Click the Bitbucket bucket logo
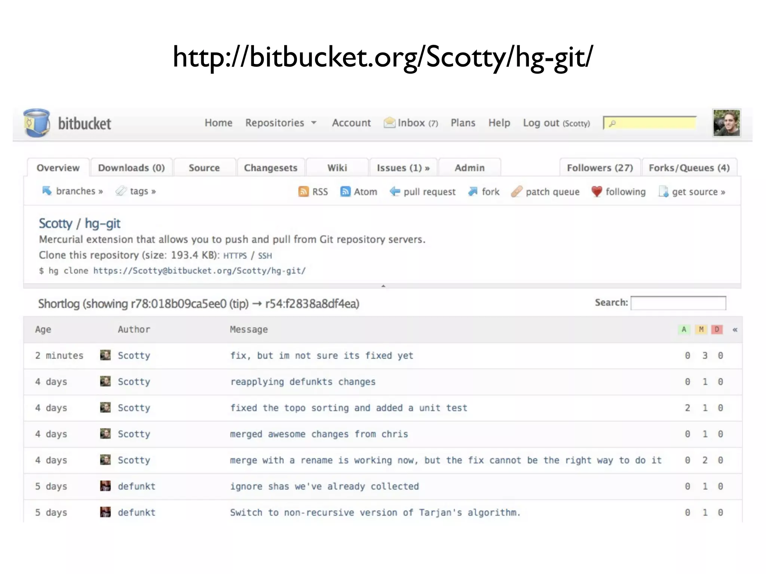The height and width of the screenshot is (574, 766). 36,123
